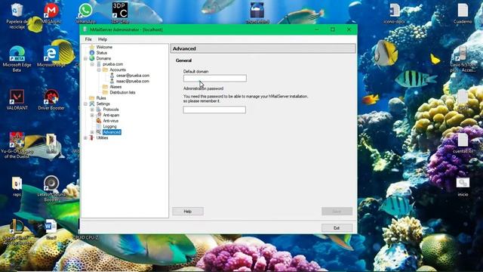Click the user icon beside isaac@prueba.com
The height and width of the screenshot is (272, 483).
coord(112,81)
